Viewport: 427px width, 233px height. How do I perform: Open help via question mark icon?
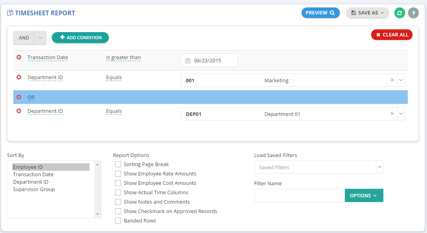point(413,13)
